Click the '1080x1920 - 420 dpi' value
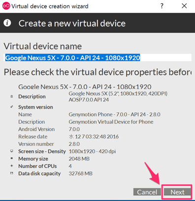 [x=92, y=151]
